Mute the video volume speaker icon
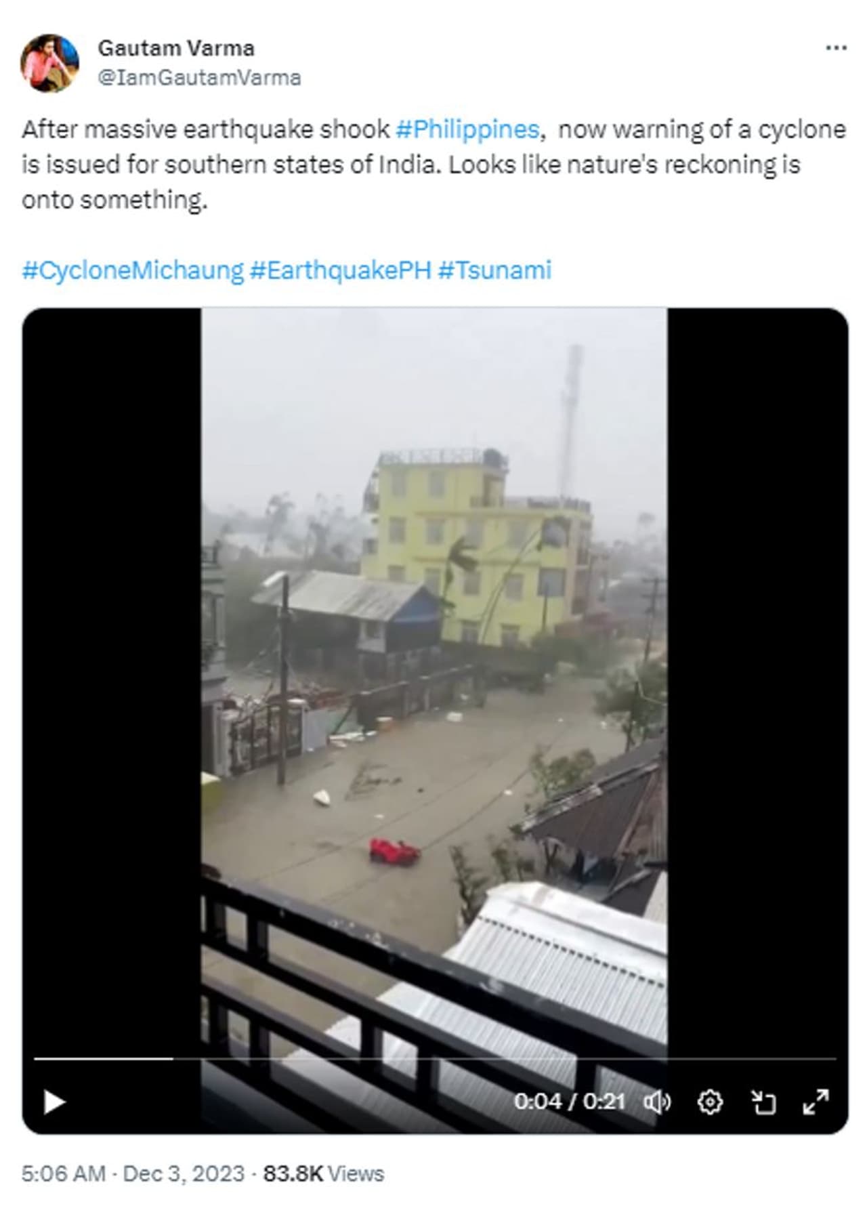This screenshot has width=867, height=1210. (656, 1102)
